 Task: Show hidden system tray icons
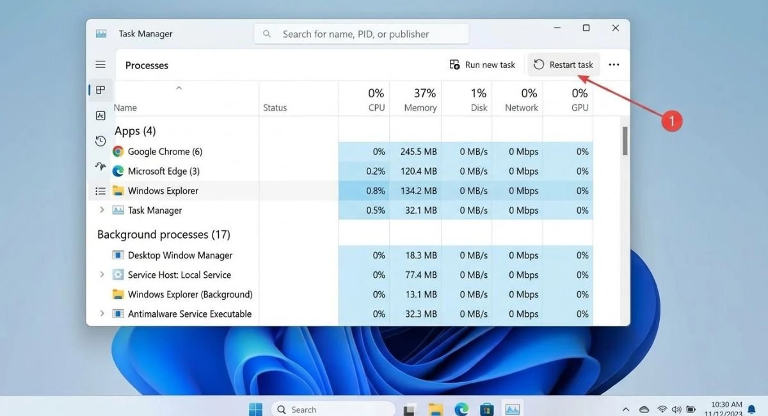626,410
